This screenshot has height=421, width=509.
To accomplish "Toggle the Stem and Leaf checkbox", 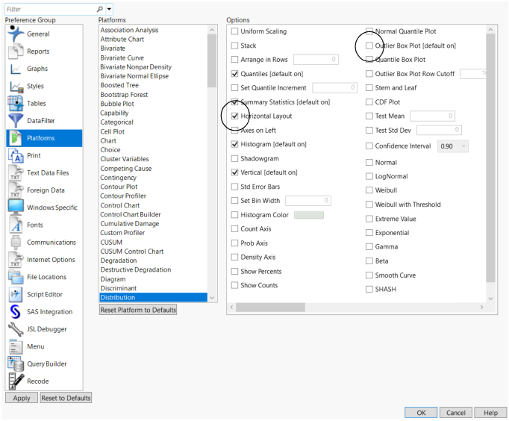I will 369,87.
